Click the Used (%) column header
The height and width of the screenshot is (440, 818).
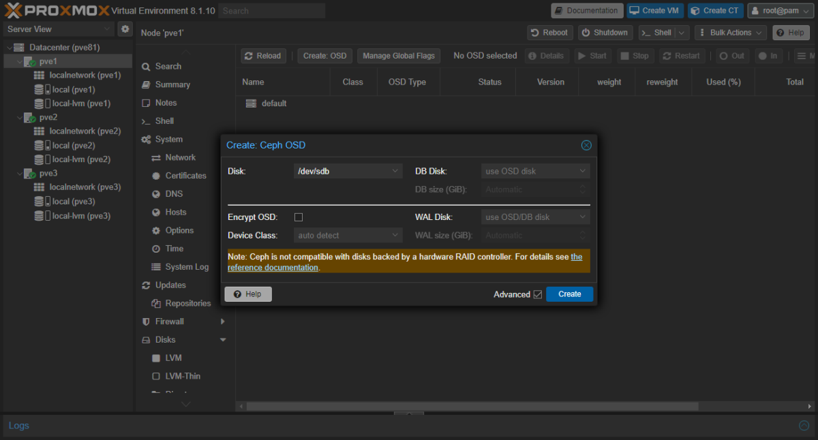tap(723, 82)
